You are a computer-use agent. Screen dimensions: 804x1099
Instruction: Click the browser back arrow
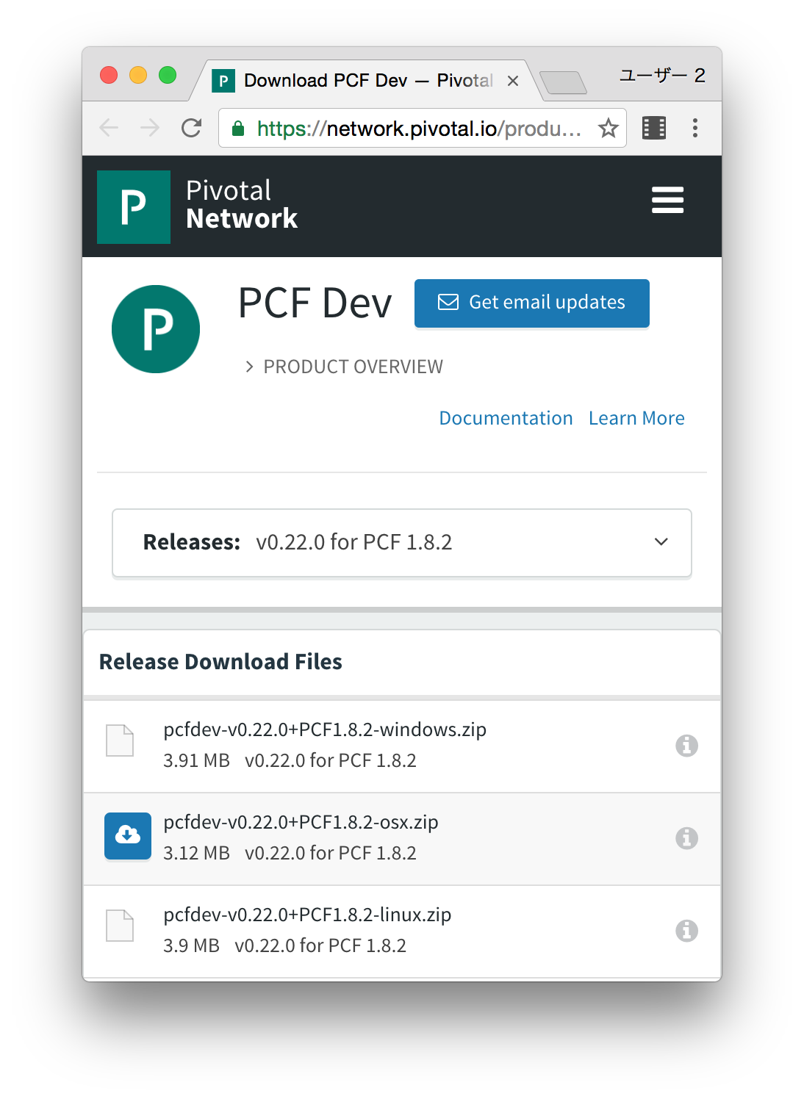109,128
